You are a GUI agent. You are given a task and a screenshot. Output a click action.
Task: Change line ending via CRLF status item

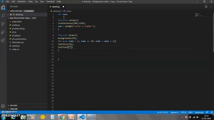[x=190, y=112]
